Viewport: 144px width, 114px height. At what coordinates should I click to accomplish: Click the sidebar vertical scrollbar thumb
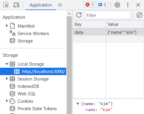(x=69, y=65)
